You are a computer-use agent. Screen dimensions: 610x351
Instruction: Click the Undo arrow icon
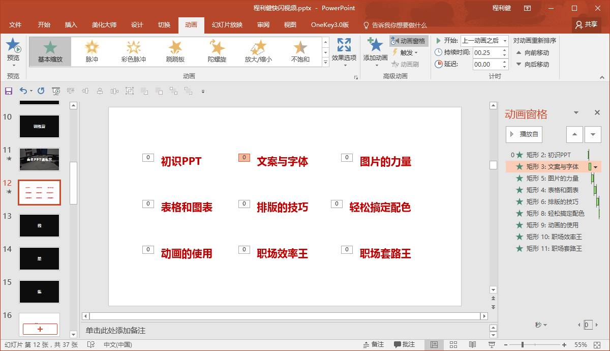pyautogui.click(x=23, y=91)
